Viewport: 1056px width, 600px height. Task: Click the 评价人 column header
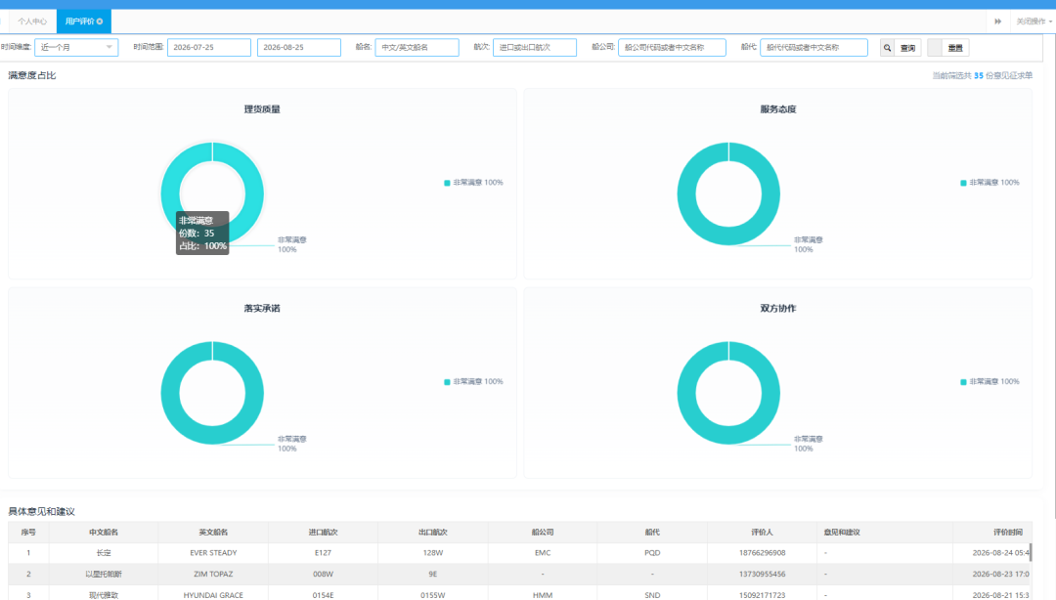762,532
